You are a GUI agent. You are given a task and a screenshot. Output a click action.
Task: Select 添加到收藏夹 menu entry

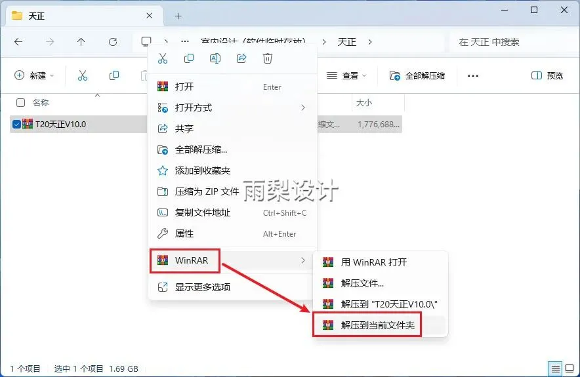click(232, 170)
